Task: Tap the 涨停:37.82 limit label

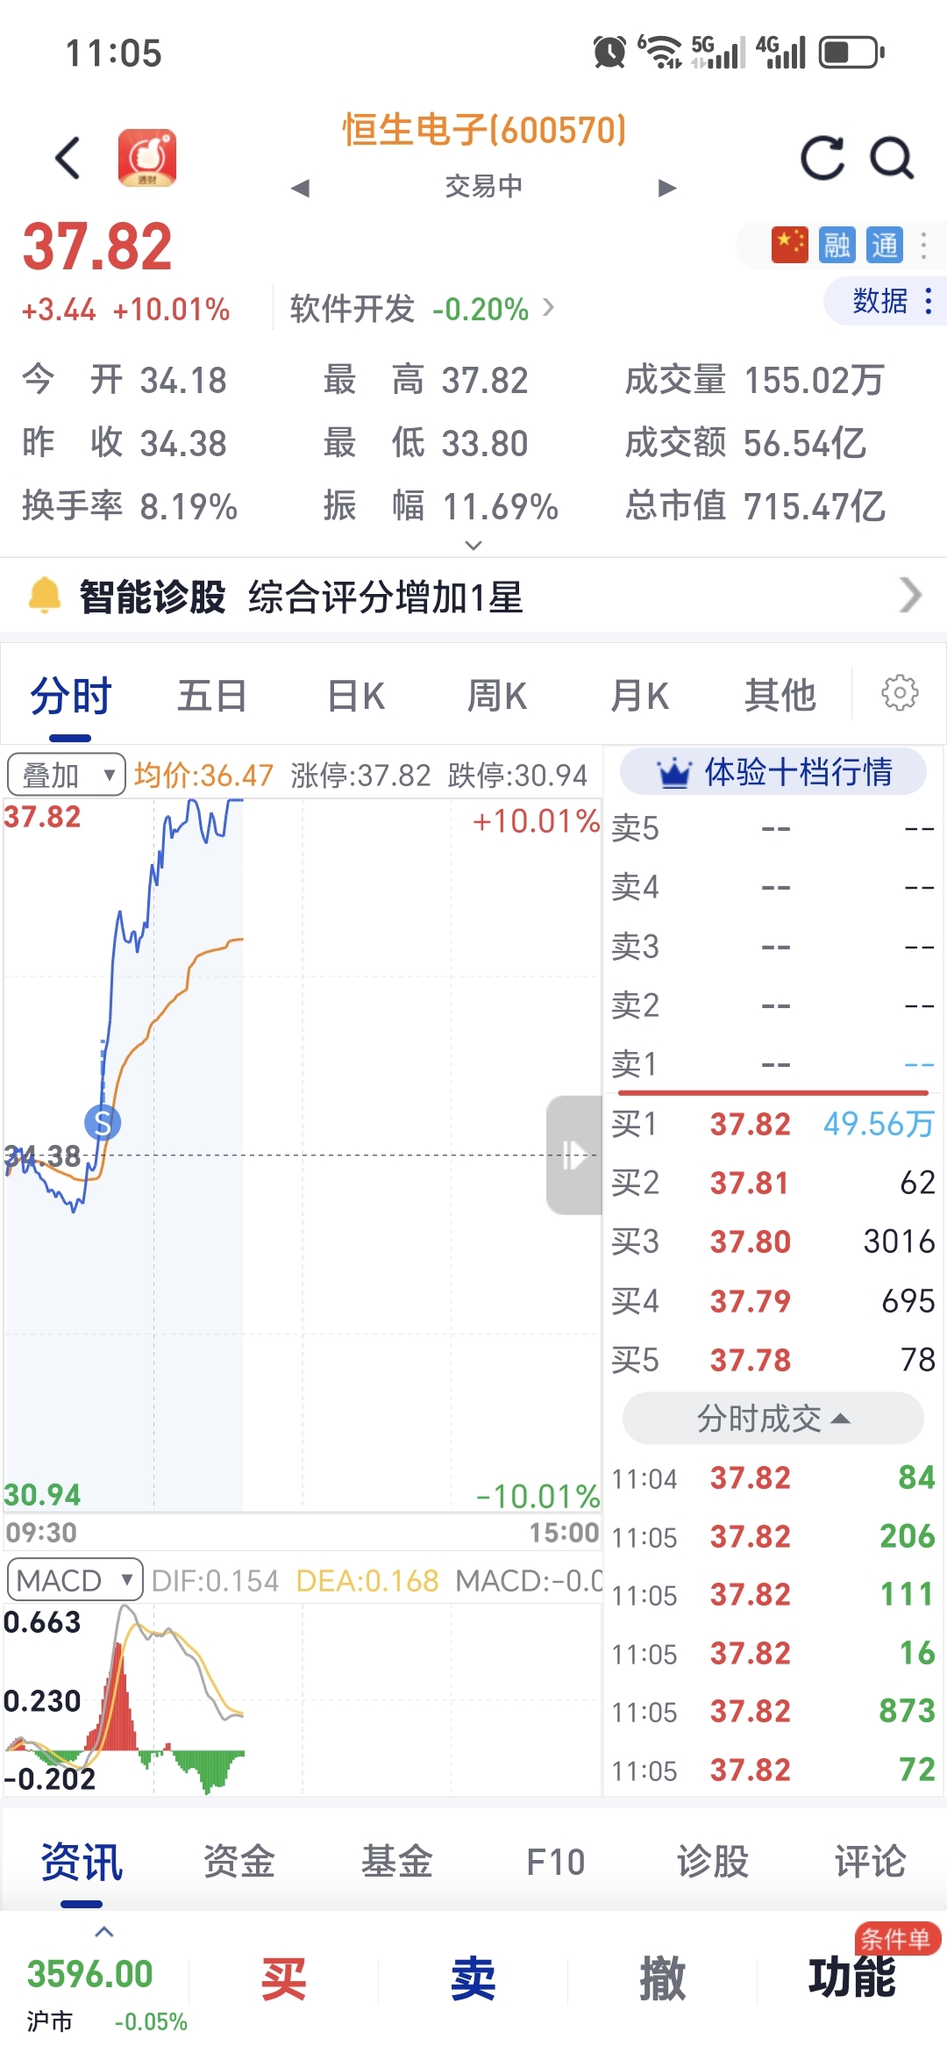Action: (x=361, y=776)
